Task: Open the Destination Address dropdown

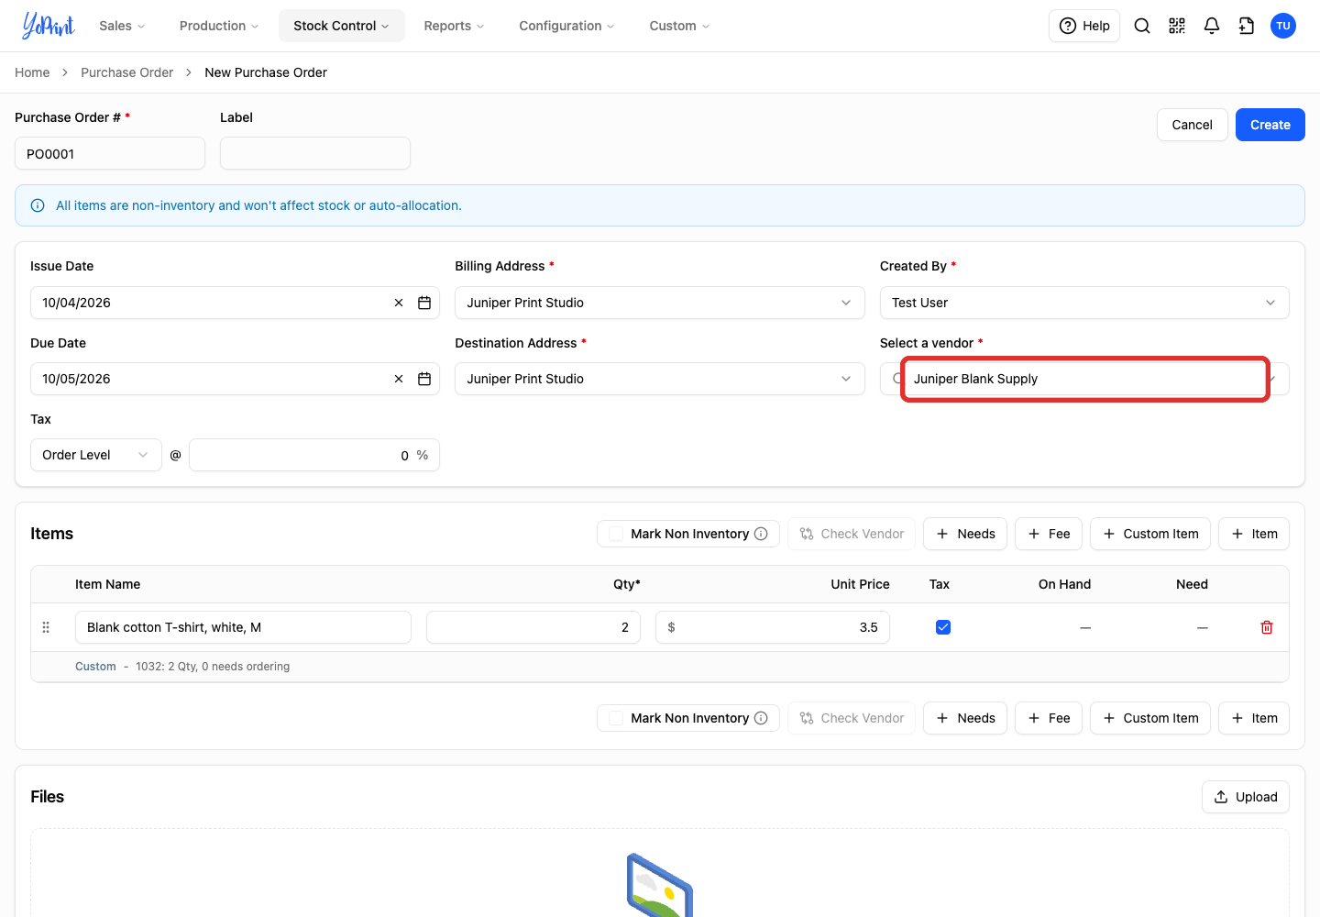Action: click(660, 379)
